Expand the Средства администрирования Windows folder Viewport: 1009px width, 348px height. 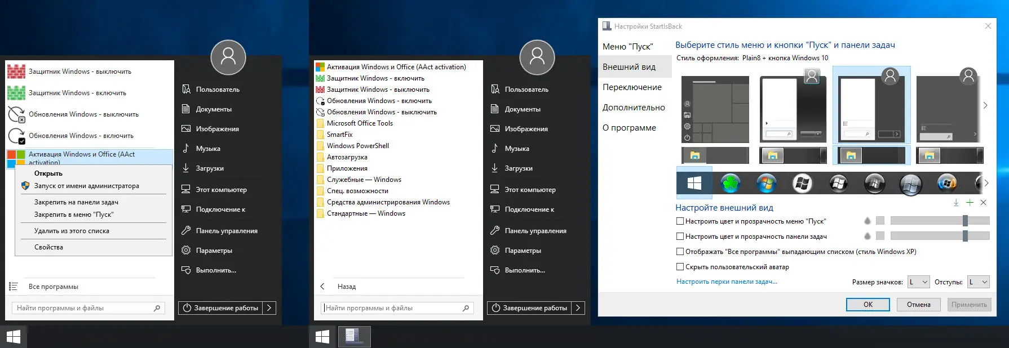tap(388, 202)
